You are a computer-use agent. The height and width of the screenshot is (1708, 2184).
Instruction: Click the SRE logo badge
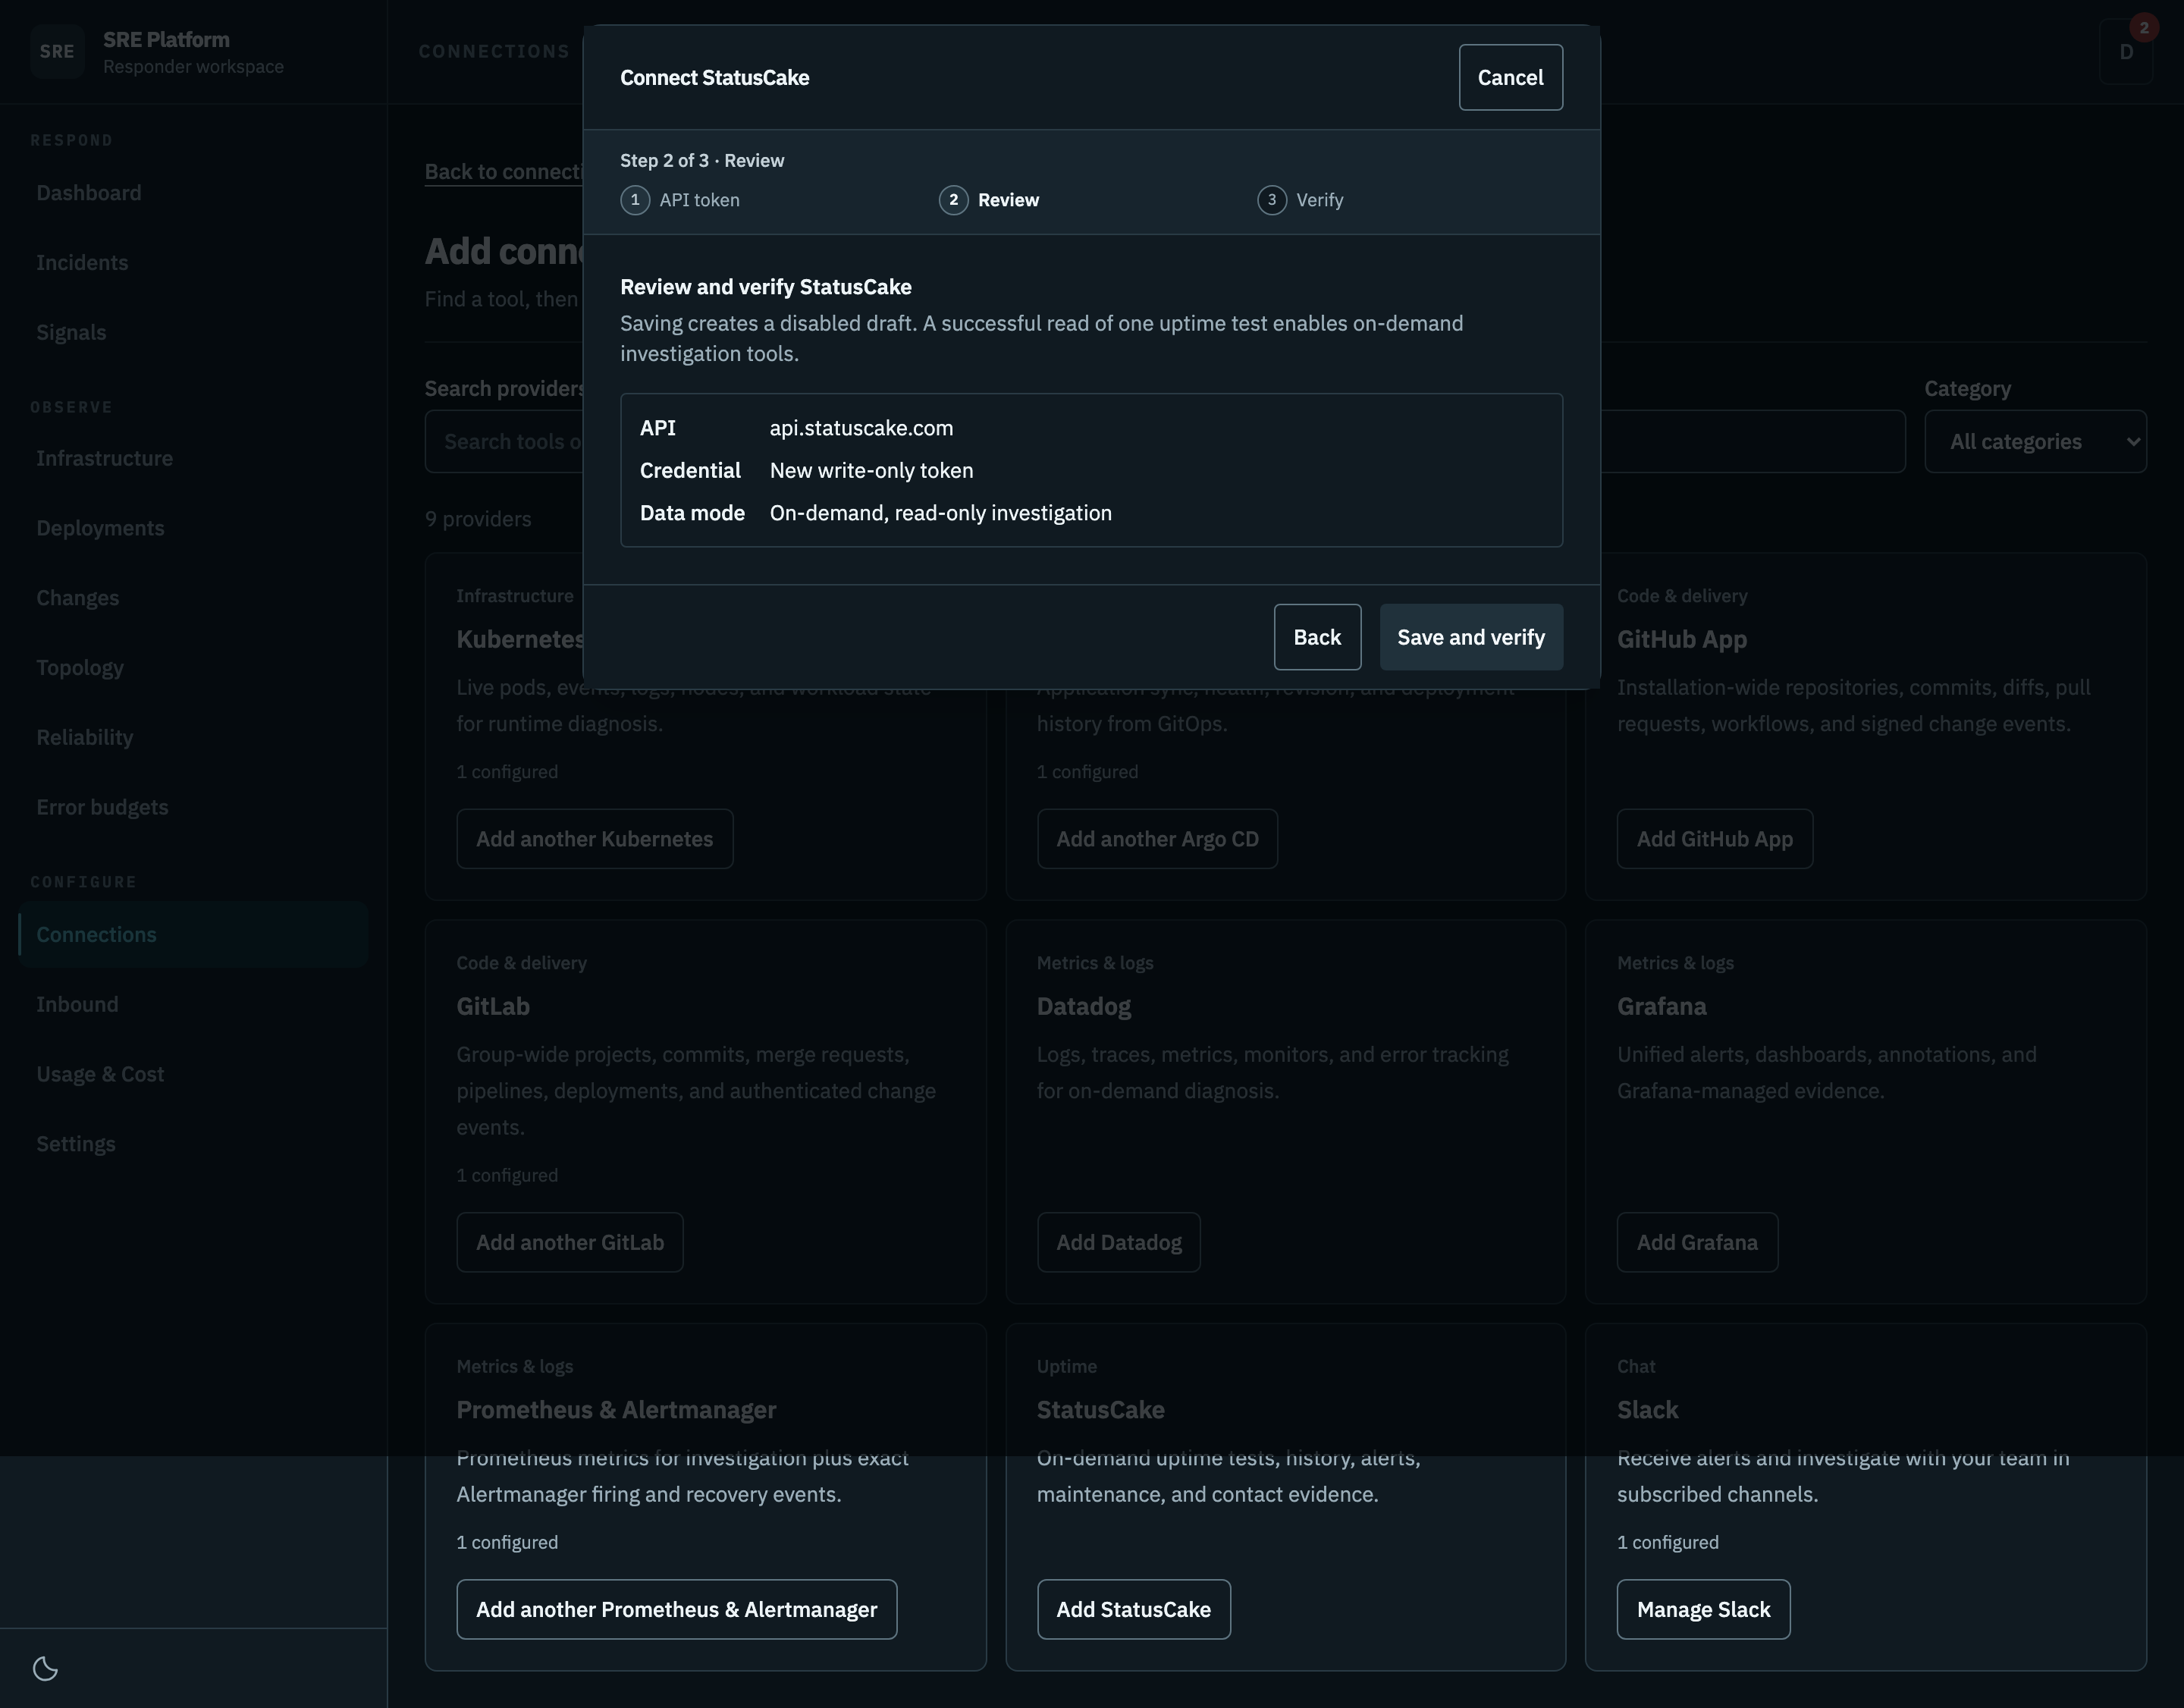coord(57,51)
